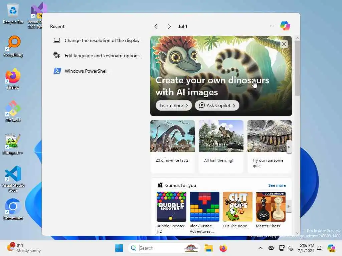Click scrollbar down arrow in panel

coord(297,233)
